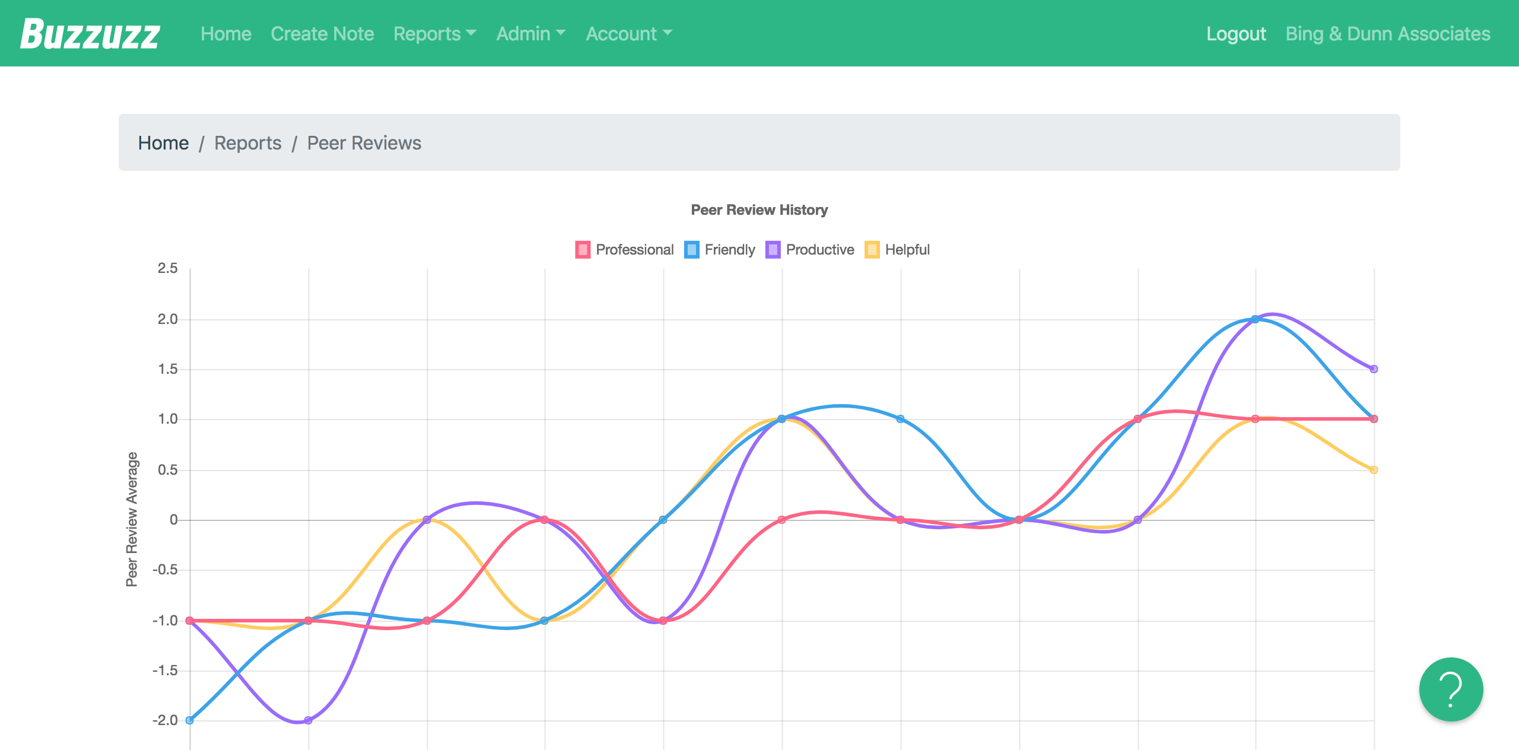The height and width of the screenshot is (750, 1519).
Task: Click the Logout link
Action: 1236,34
